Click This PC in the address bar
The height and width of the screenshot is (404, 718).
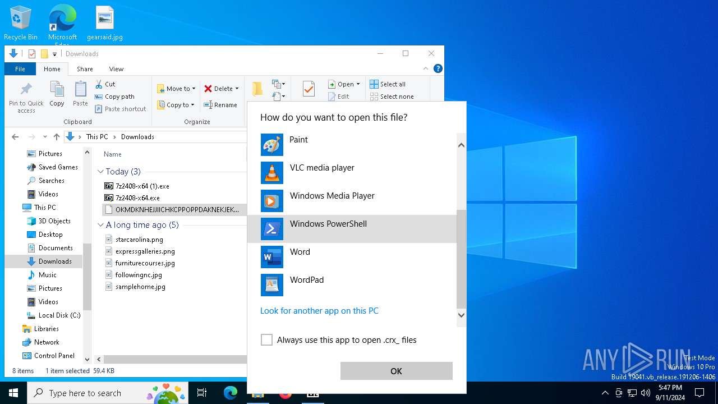(97, 137)
